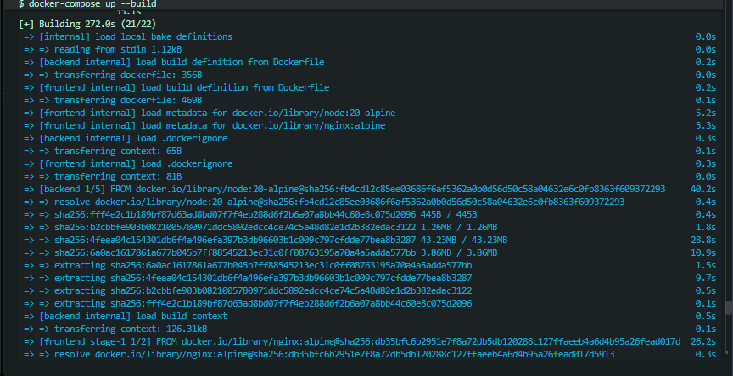Image resolution: width=733 pixels, height=376 pixels.
Task: Click the 28.8s duration value
Action: pyautogui.click(x=703, y=240)
